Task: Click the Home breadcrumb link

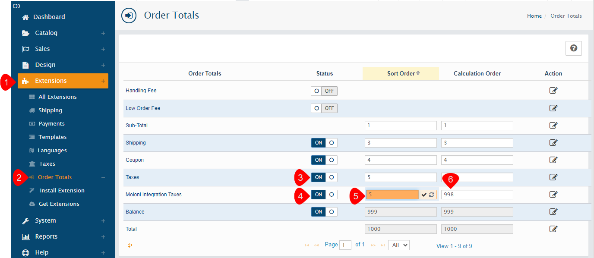Action: point(534,16)
